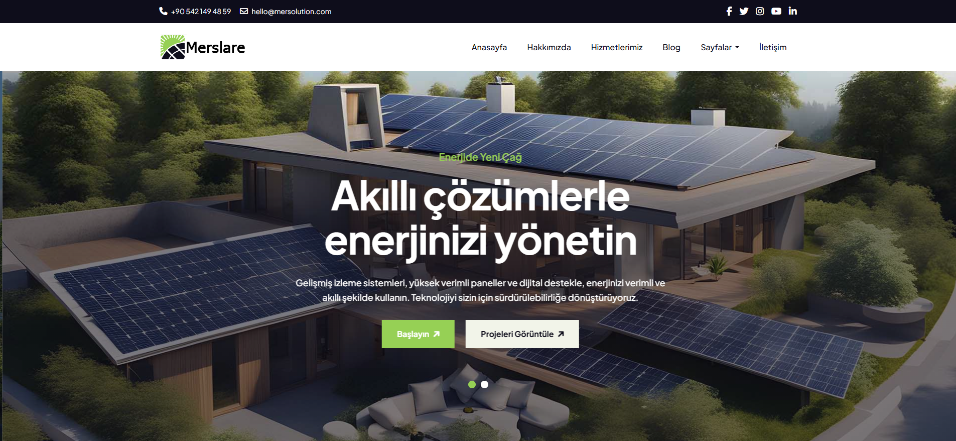Viewport: 956px width, 441px height.
Task: Open the Instagram social icon
Action: [760, 11]
